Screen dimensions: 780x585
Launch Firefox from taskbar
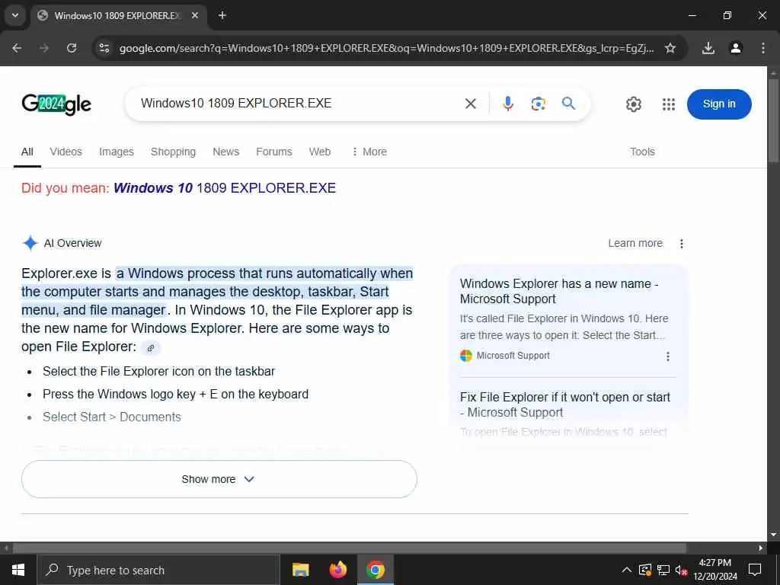point(337,570)
